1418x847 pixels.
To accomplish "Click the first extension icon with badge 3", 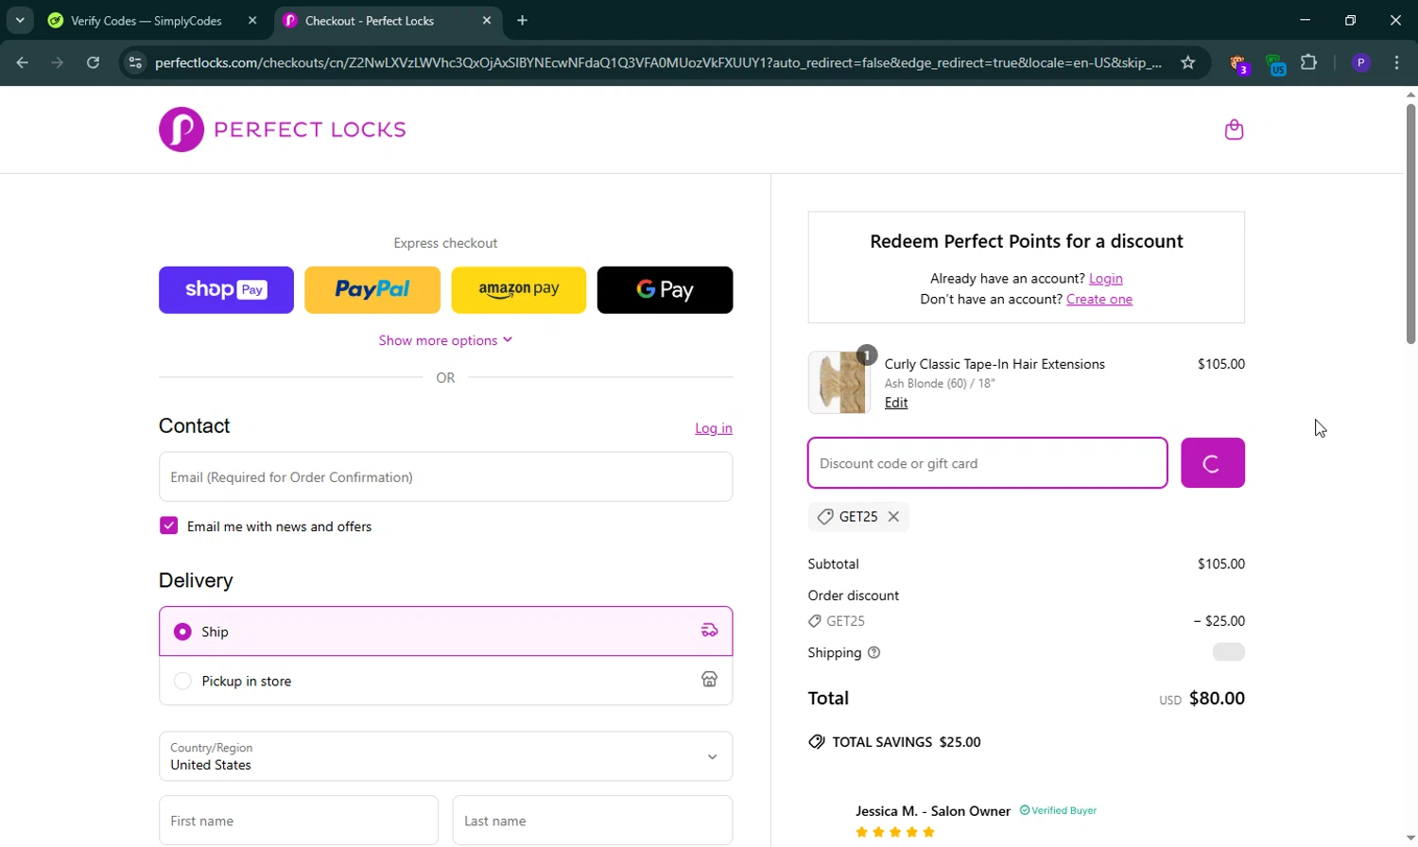I will click(x=1239, y=64).
